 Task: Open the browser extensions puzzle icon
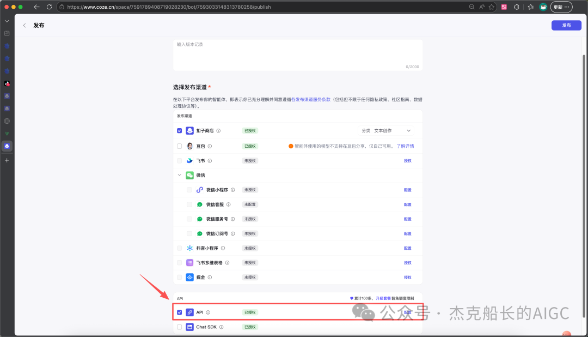(x=516, y=7)
